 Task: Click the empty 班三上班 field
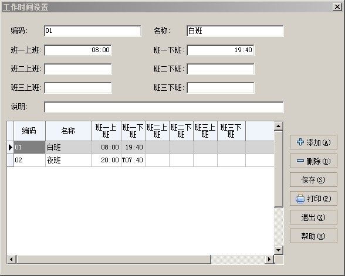[78, 88]
